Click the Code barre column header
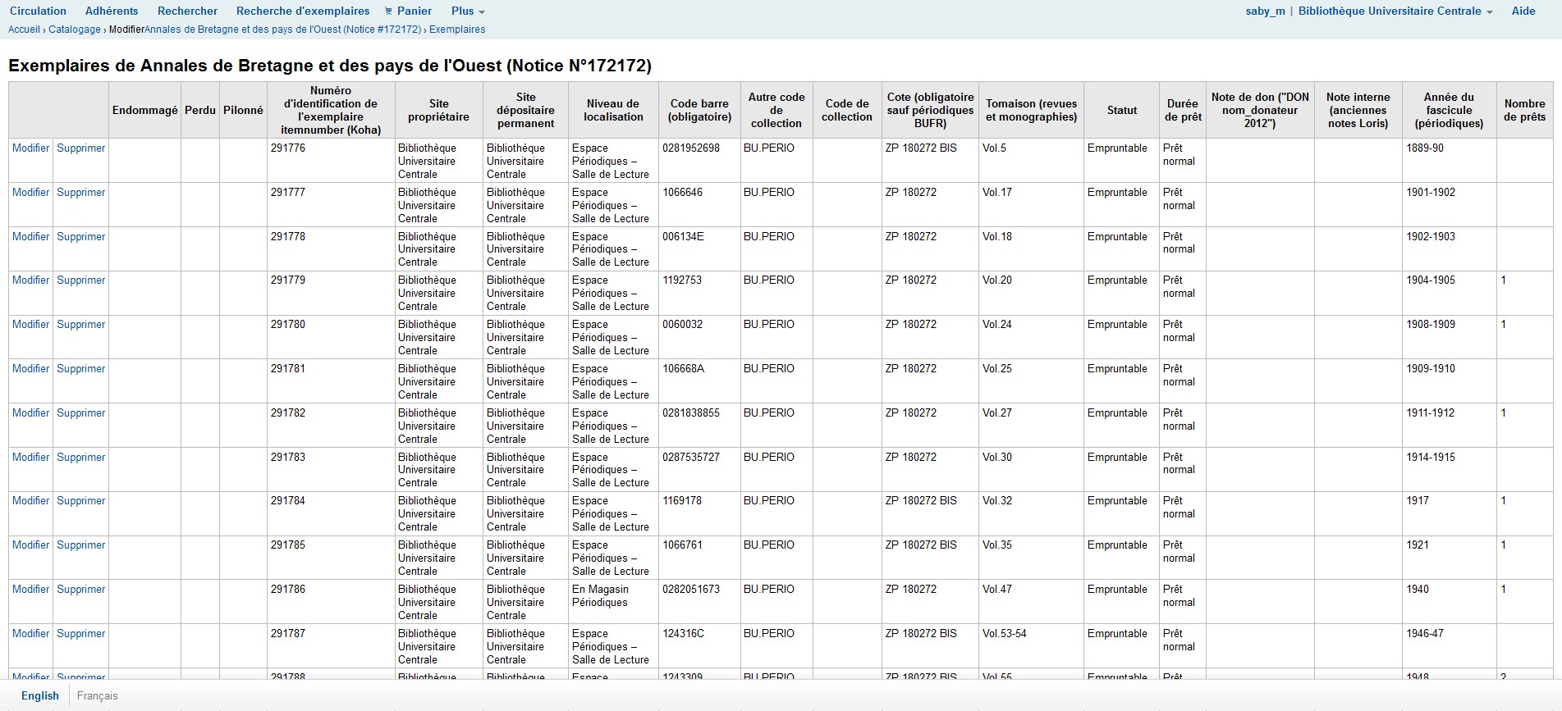 [700, 110]
